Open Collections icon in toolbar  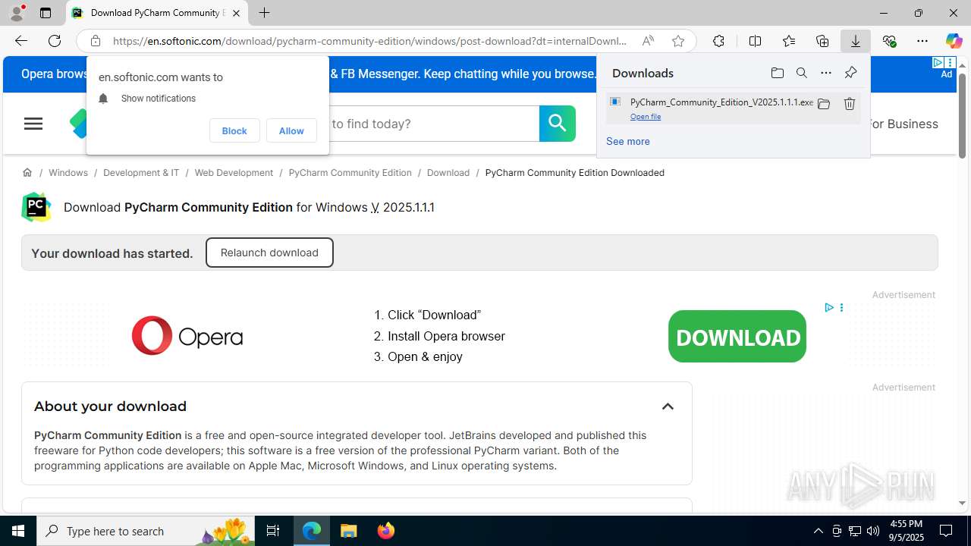[x=822, y=41]
